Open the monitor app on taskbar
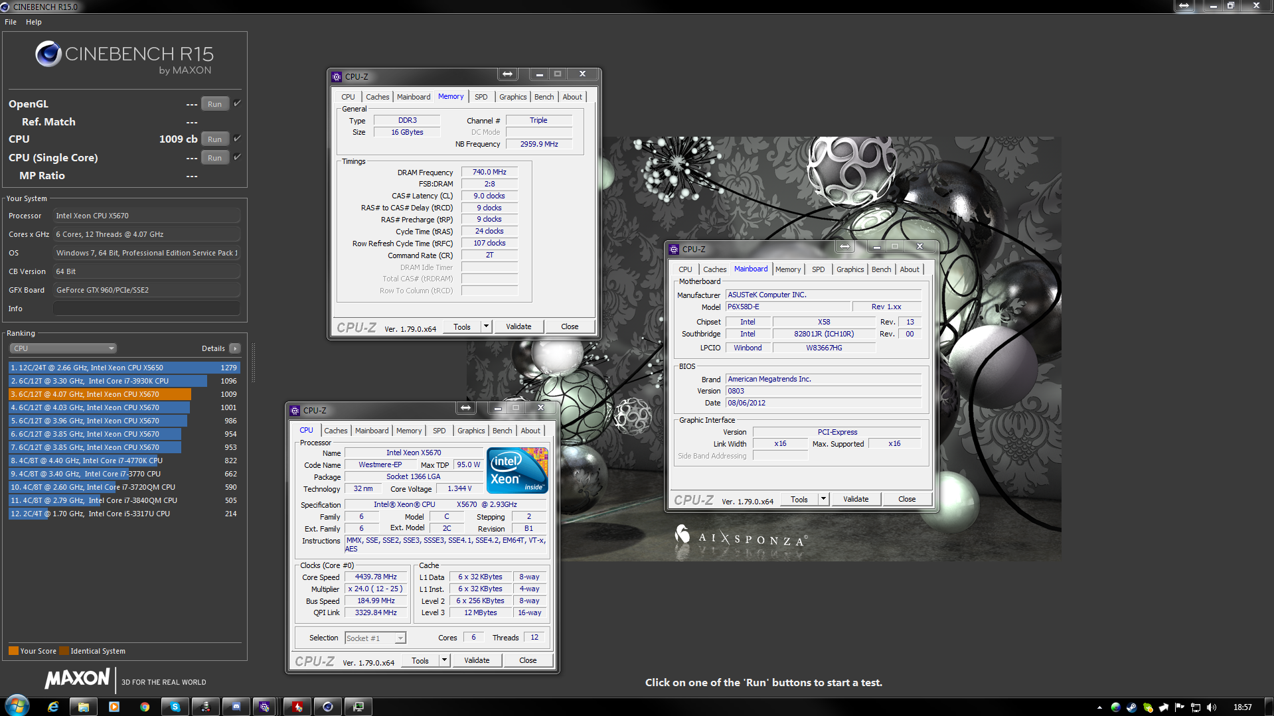 (358, 707)
